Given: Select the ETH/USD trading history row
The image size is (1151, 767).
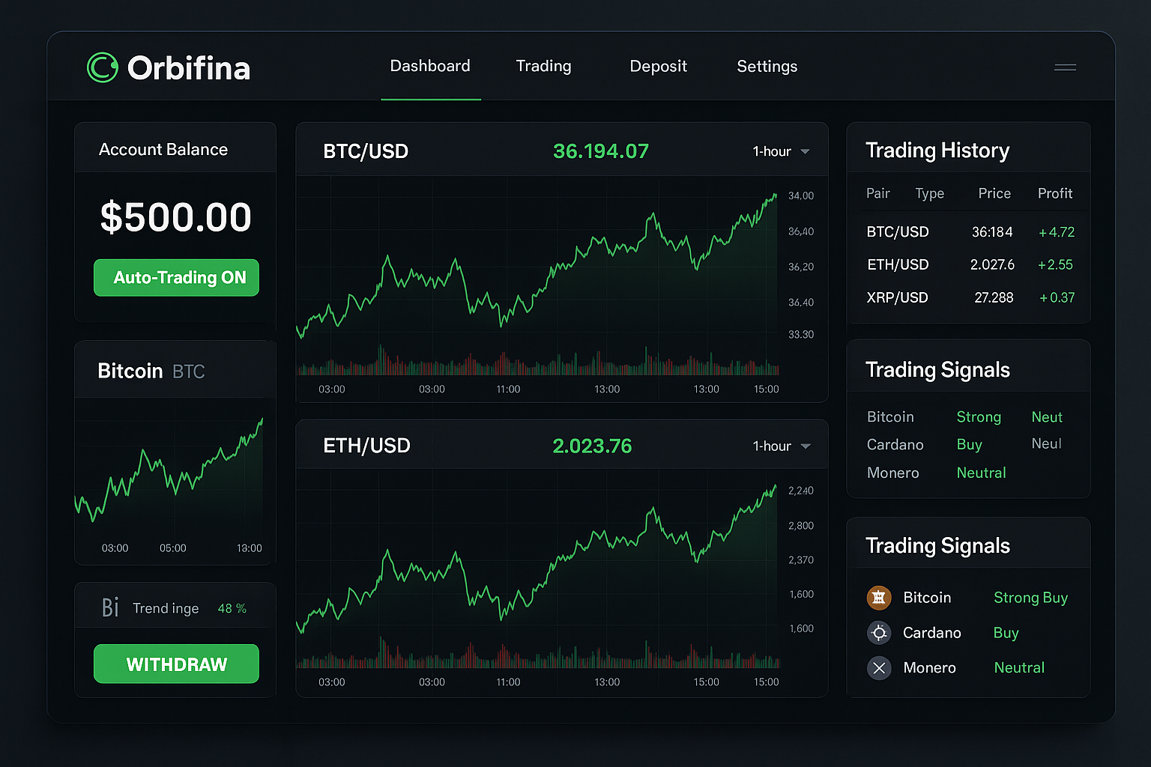Looking at the screenshot, I should coord(970,265).
